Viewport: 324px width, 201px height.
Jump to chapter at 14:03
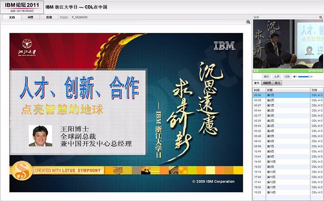pyautogui.click(x=288, y=167)
